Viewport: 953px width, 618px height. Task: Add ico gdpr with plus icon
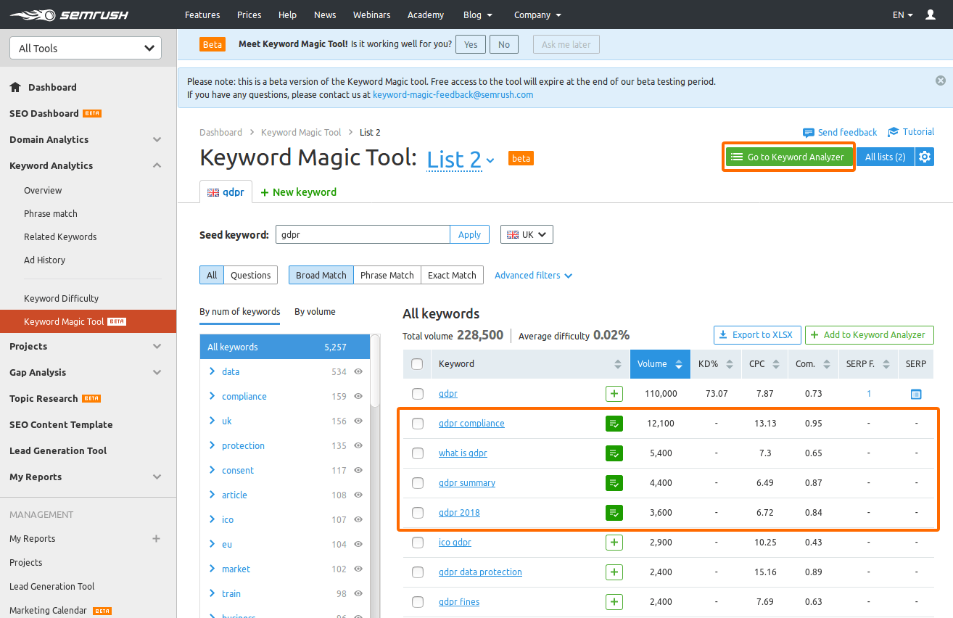(x=614, y=543)
